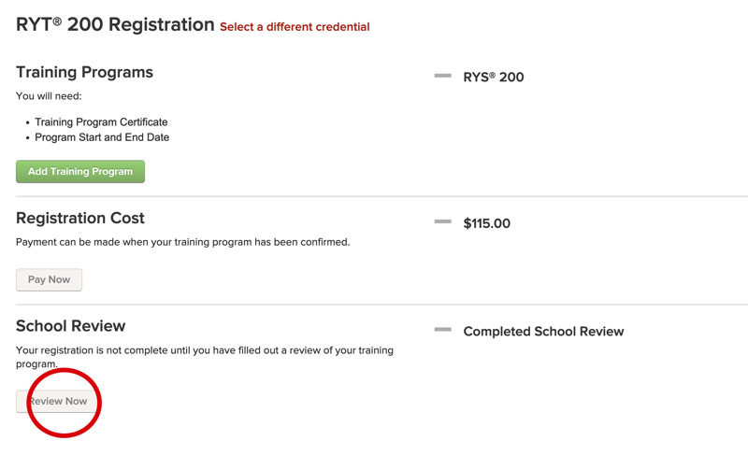Select the Program Start and End Date bullet
748x455 pixels.
tap(102, 137)
